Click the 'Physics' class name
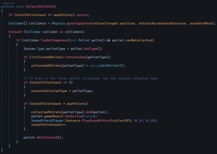 coord(58,23)
